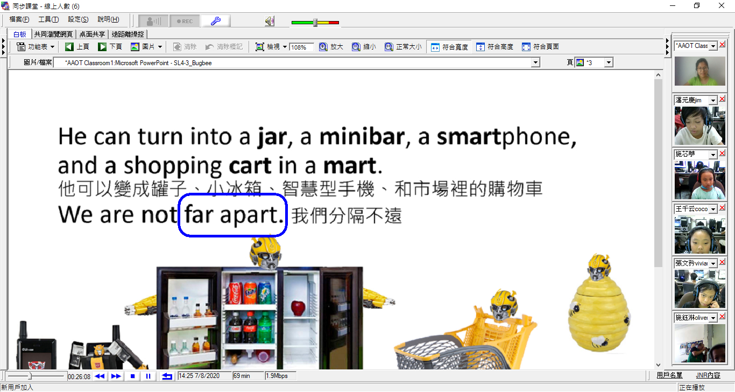Click the 108% zoom value field

pyautogui.click(x=301, y=47)
